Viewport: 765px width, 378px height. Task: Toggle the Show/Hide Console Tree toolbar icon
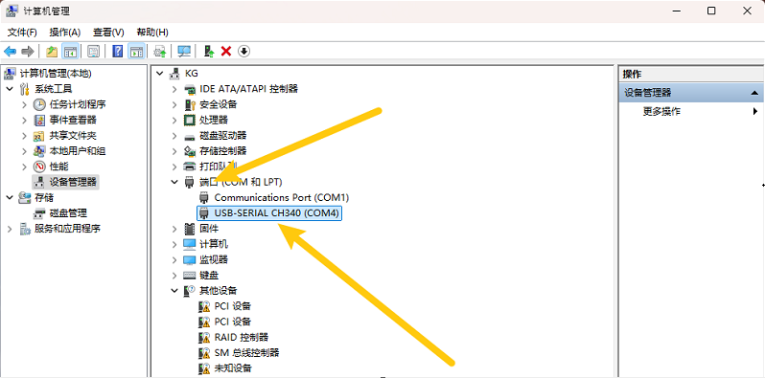pos(70,51)
